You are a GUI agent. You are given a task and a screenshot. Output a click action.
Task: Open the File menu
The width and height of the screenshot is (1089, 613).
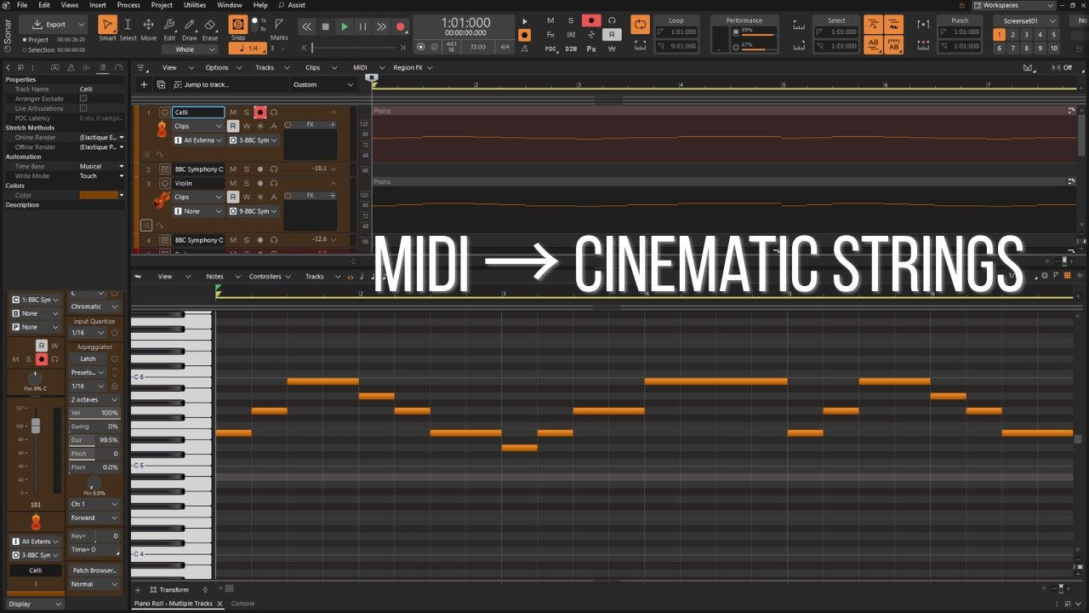pos(22,5)
